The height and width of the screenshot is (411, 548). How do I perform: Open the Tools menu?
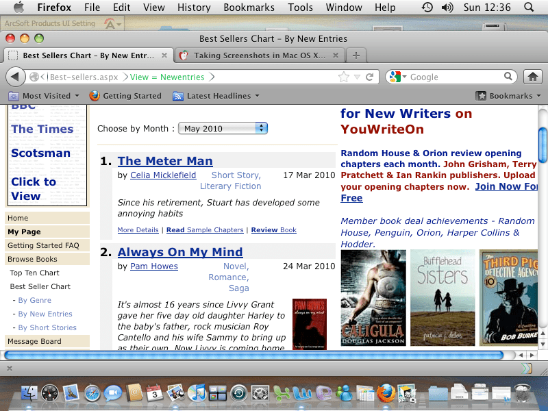click(x=300, y=8)
